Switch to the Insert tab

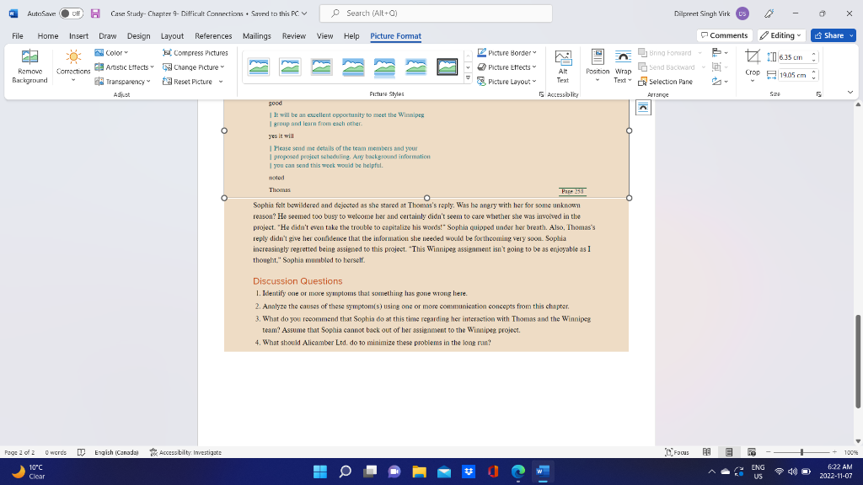78,35
